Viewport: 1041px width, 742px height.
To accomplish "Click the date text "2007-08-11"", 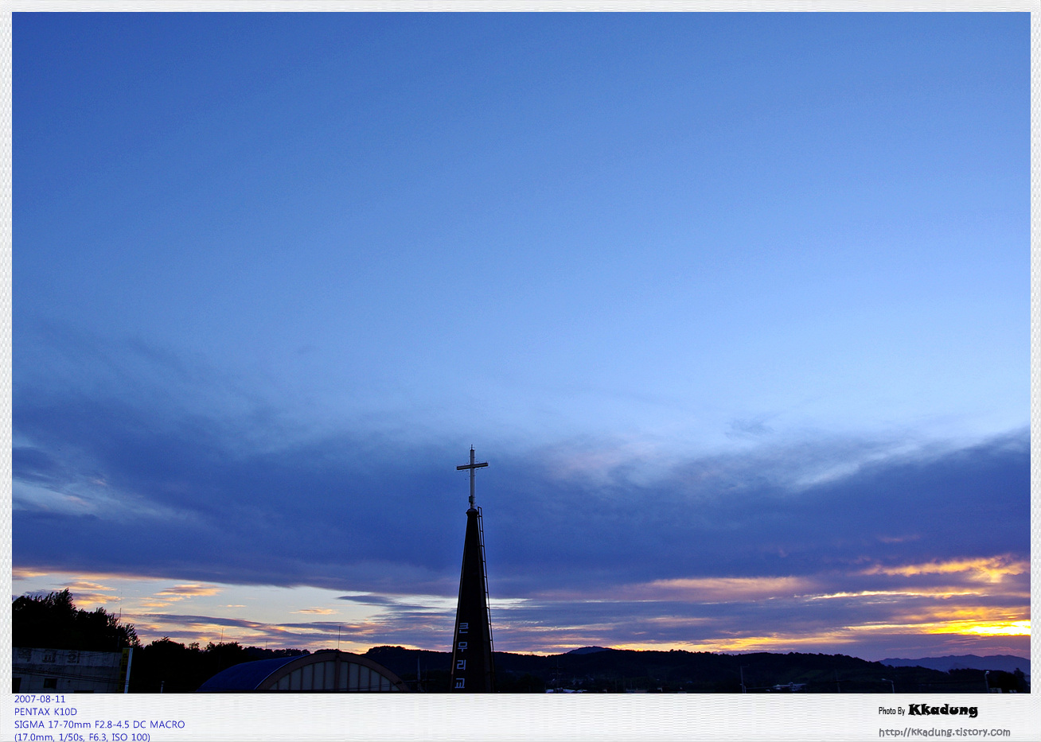I will click(x=40, y=699).
